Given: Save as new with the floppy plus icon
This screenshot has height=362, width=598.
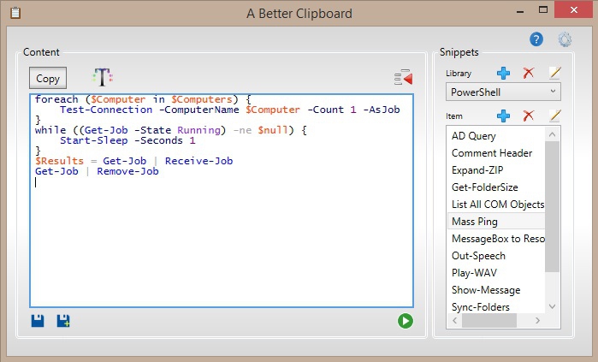Looking at the screenshot, I should pos(63,321).
